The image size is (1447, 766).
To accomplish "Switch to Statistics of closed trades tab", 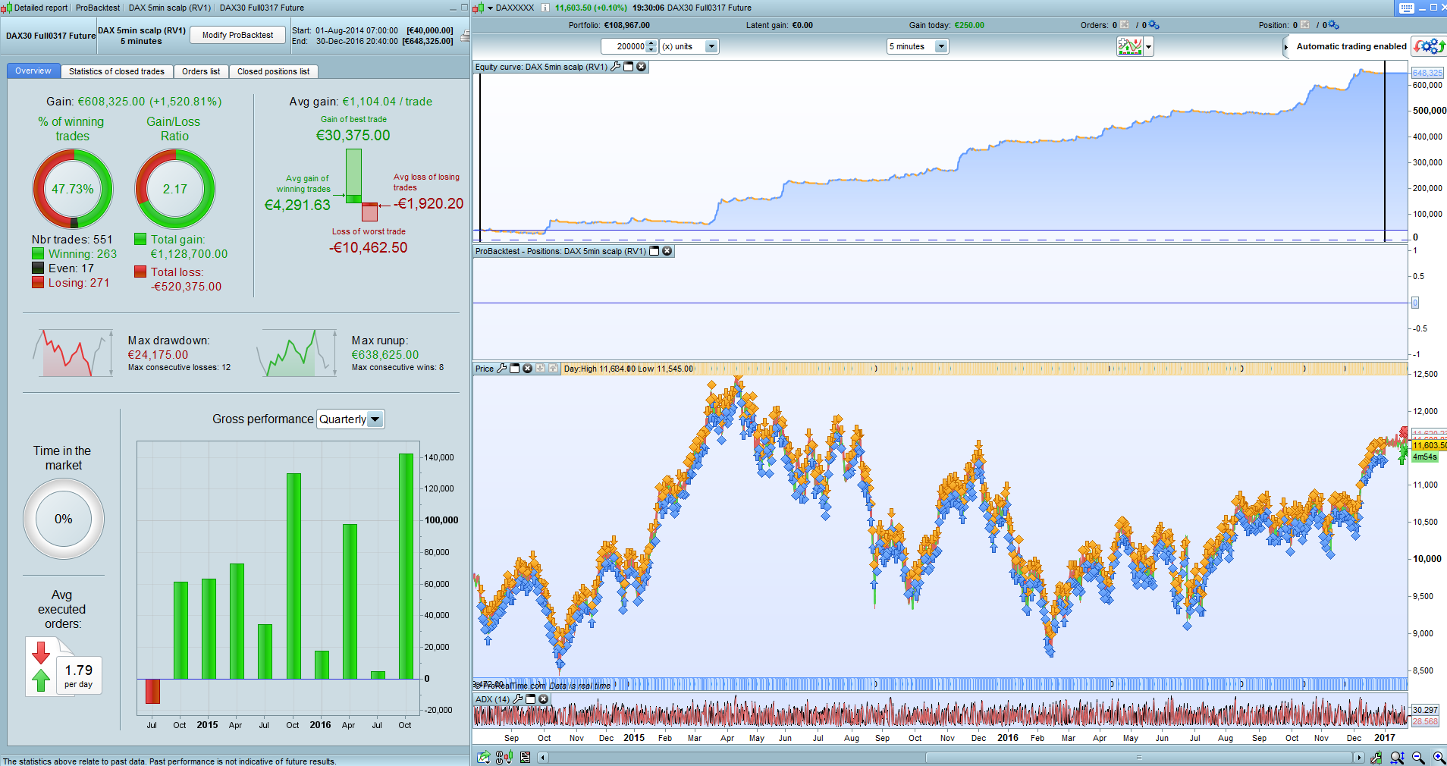I will point(117,71).
